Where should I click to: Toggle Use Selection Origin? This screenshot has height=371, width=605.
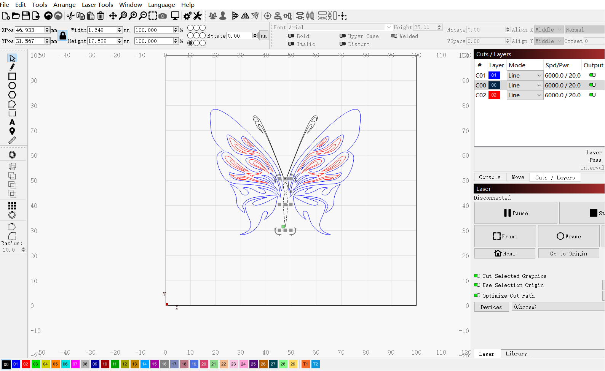[477, 285]
